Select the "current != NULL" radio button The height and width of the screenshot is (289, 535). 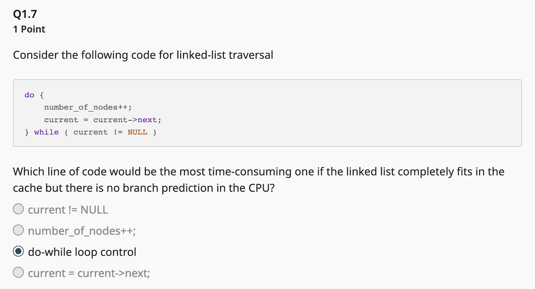click(18, 210)
